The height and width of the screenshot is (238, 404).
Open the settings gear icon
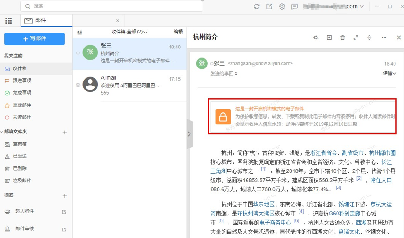tap(282, 6)
